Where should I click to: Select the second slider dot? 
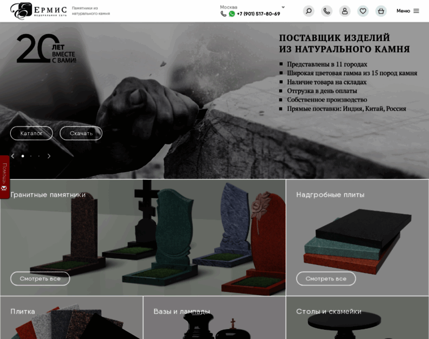[31, 156]
